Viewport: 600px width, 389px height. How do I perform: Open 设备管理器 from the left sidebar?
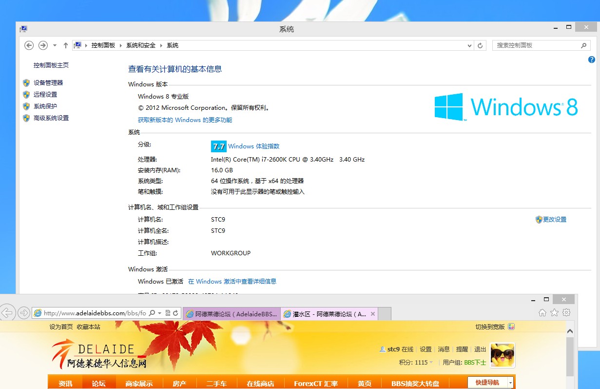click(48, 83)
